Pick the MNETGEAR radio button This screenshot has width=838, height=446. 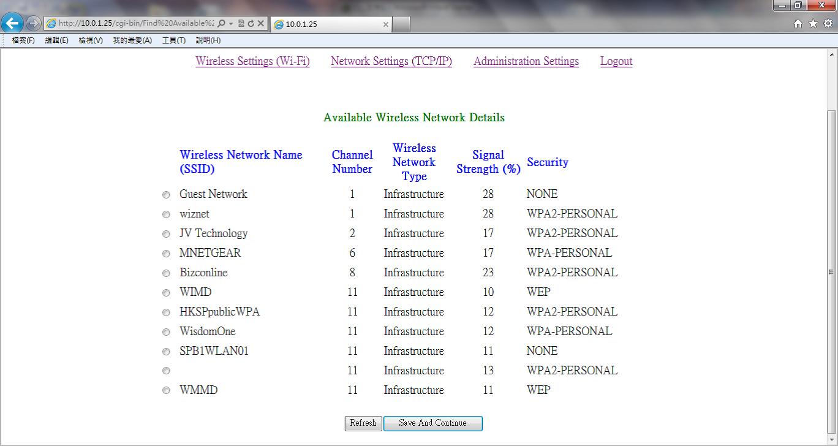pos(166,254)
